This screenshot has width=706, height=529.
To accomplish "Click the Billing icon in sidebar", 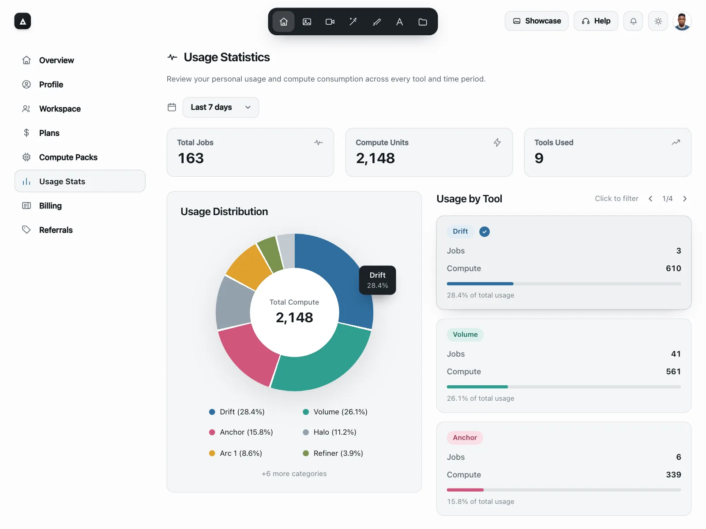I will click(26, 205).
